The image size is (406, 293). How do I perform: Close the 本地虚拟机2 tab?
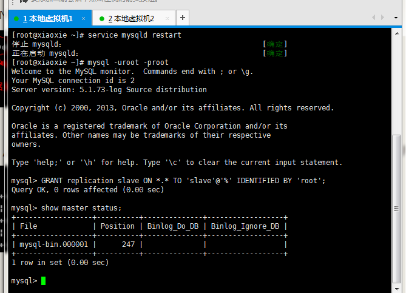(167, 18)
